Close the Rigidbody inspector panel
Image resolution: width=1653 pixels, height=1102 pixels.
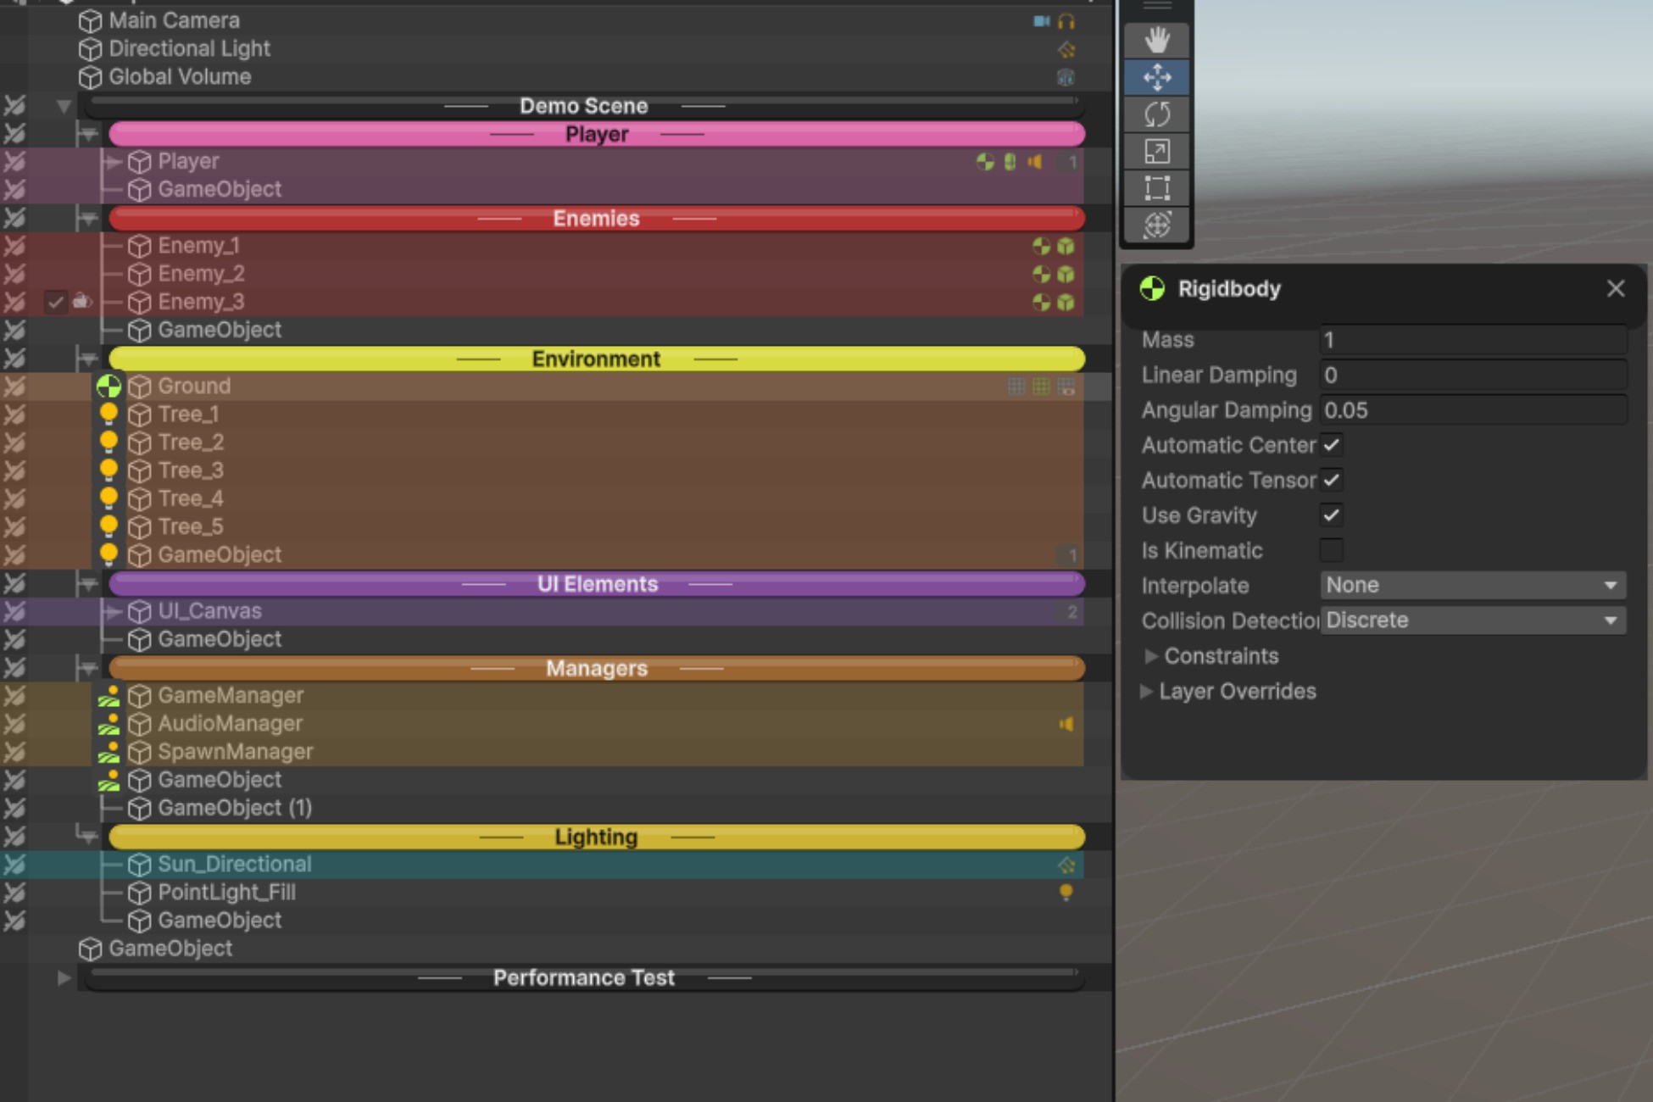(1615, 289)
